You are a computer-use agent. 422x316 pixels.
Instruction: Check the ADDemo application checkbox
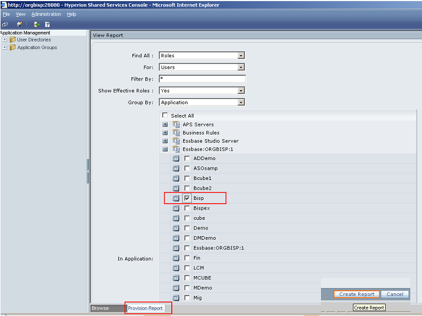(187, 158)
